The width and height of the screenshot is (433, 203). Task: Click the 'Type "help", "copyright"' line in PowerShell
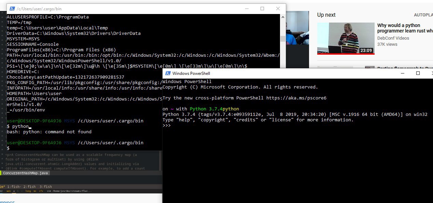coord(258,120)
